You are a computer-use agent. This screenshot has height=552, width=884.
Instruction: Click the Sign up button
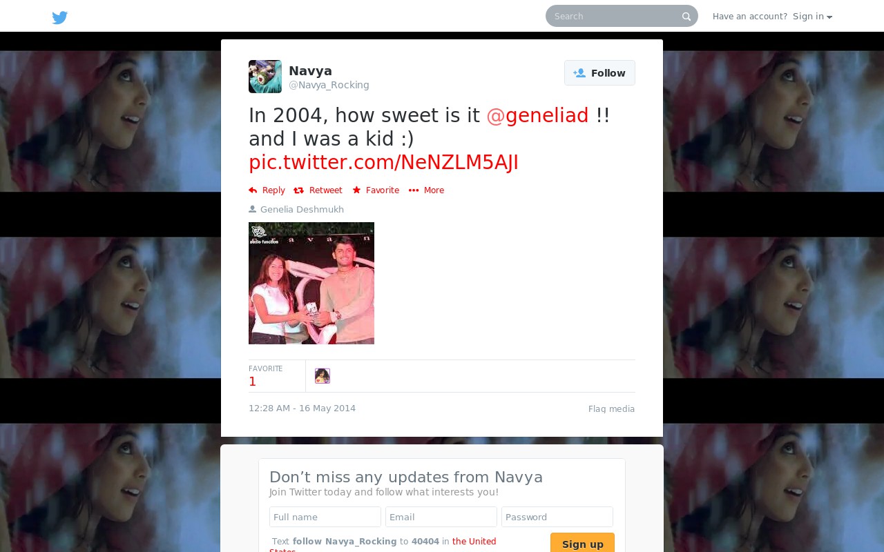(582, 544)
